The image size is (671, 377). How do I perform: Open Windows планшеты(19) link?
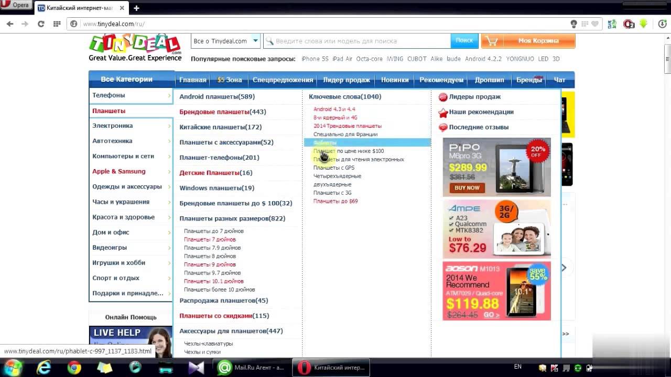coord(217,188)
